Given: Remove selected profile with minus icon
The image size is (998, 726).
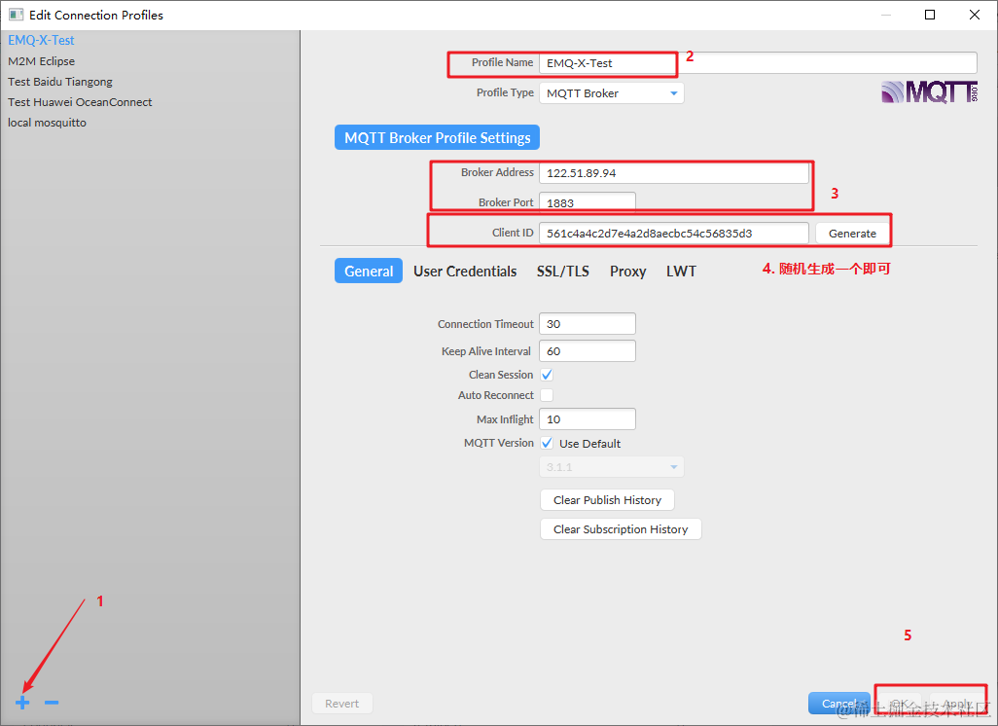Looking at the screenshot, I should coord(52,703).
